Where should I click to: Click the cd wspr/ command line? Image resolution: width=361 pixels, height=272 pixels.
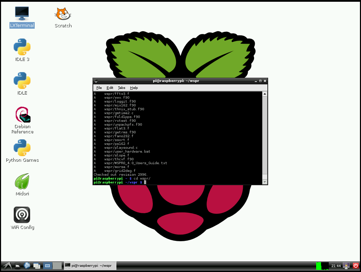142,179
